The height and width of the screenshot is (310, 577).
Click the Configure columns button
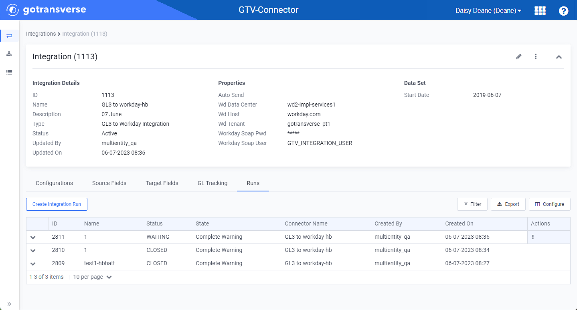pos(549,204)
